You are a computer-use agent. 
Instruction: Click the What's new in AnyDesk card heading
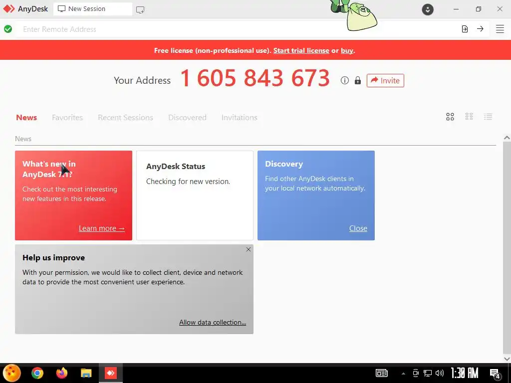tap(49, 169)
